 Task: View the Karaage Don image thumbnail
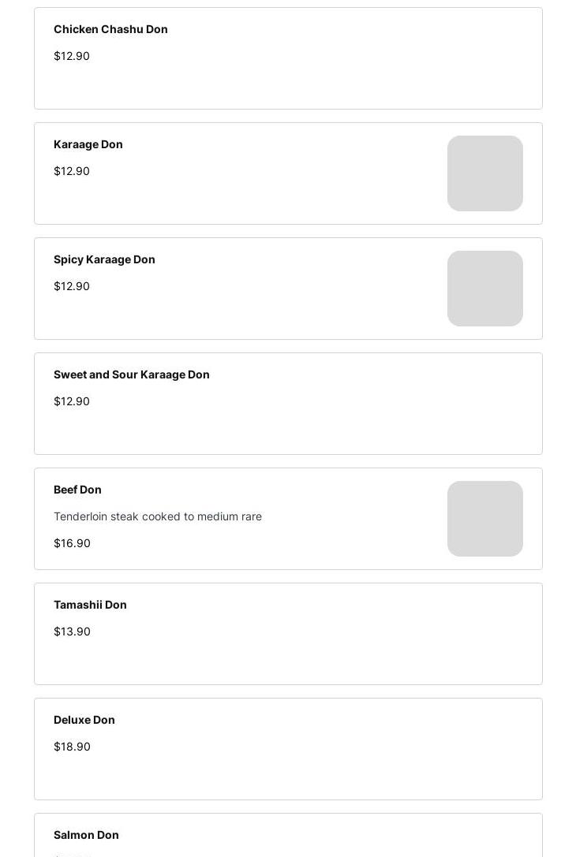tap(485, 173)
